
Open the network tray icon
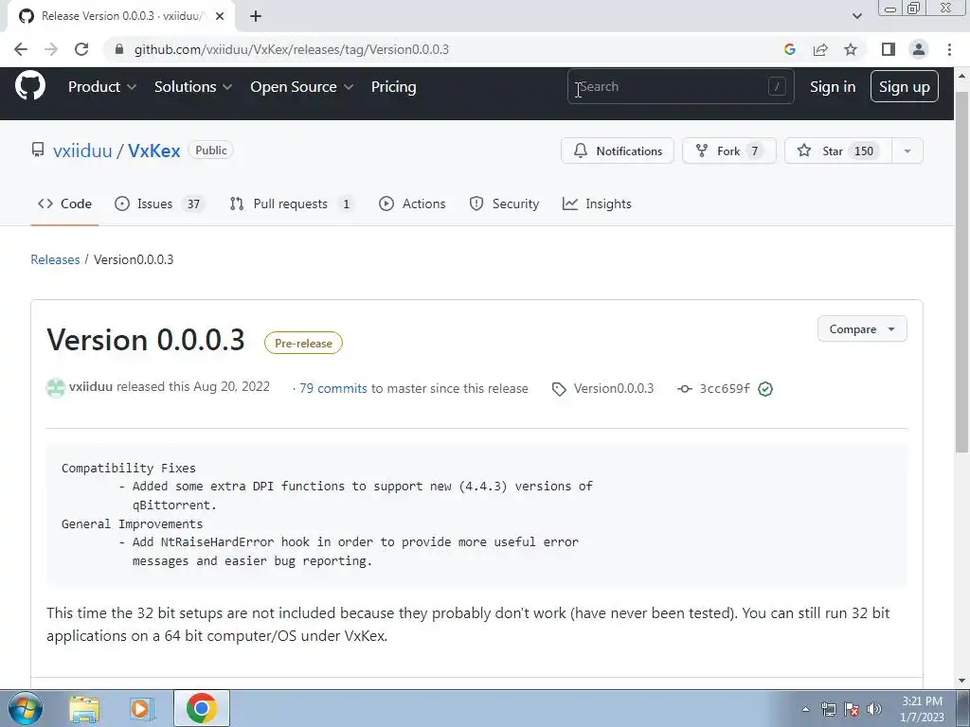tap(828, 709)
